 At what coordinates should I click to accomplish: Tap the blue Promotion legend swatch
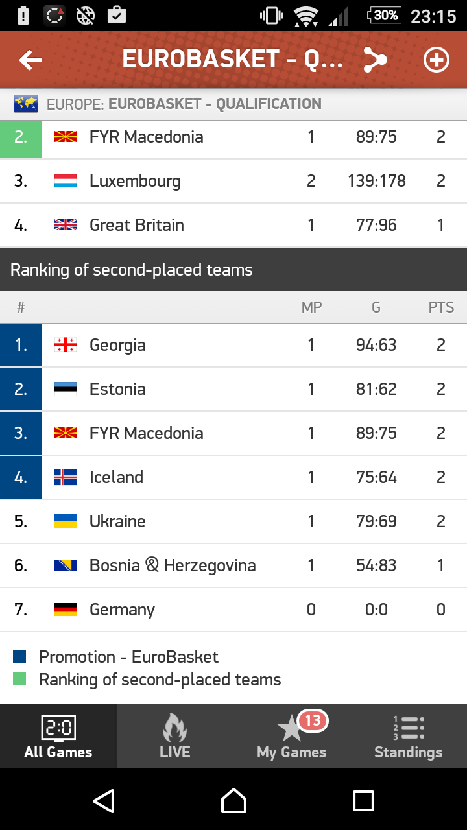click(x=19, y=657)
